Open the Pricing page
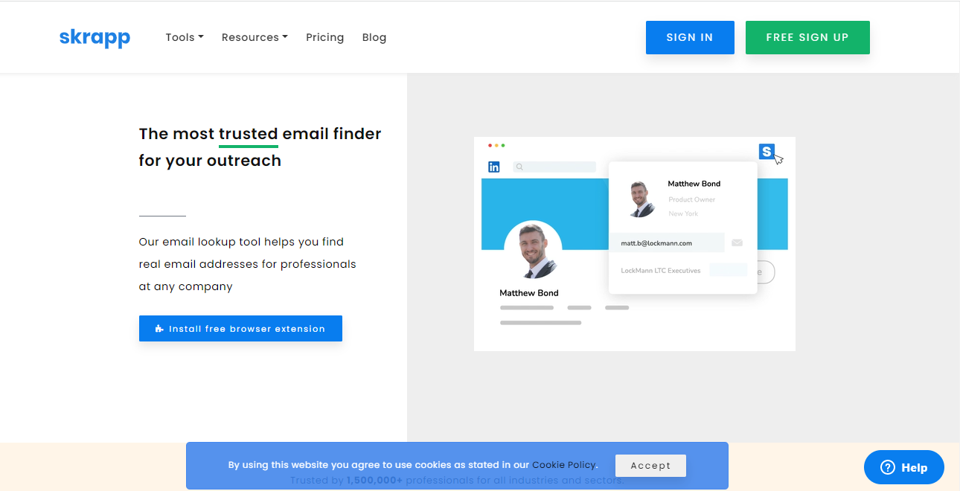The image size is (960, 491). 325,37
